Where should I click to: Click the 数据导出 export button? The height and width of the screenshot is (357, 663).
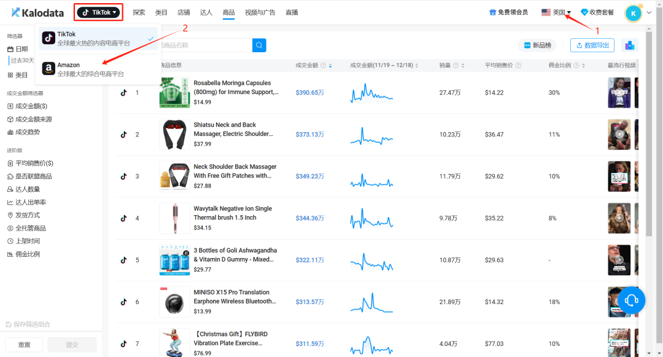592,45
